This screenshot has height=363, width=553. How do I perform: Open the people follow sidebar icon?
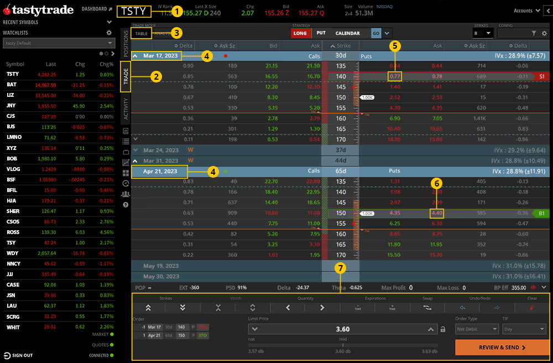click(126, 194)
